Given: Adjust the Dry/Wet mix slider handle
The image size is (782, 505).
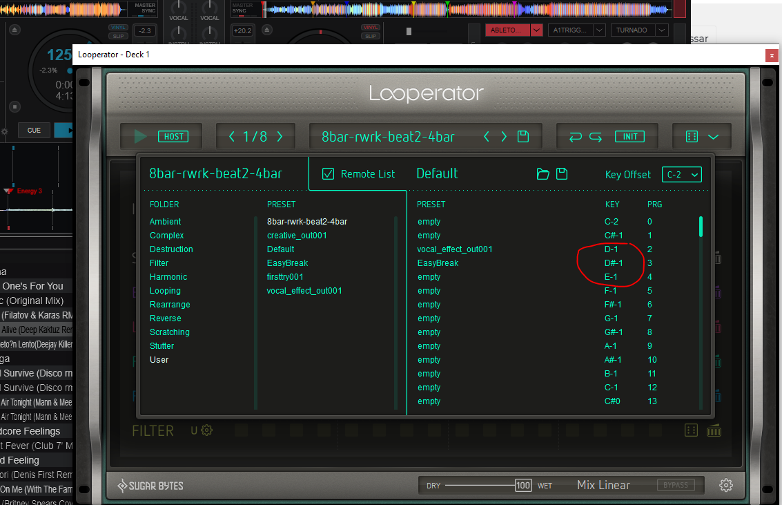Looking at the screenshot, I should pyautogui.click(x=522, y=485).
